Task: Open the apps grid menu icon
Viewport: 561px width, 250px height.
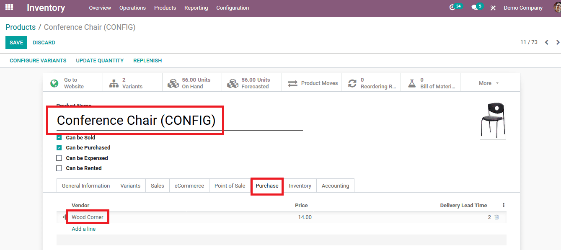Action: 9,8
